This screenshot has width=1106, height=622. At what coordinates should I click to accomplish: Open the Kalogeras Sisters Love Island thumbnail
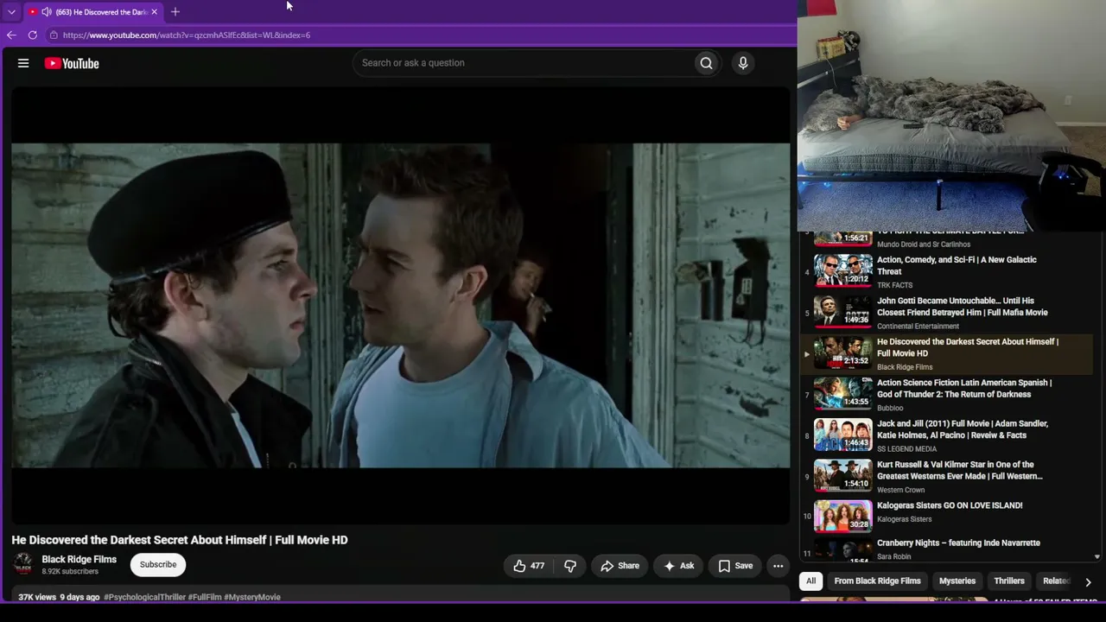(x=843, y=517)
